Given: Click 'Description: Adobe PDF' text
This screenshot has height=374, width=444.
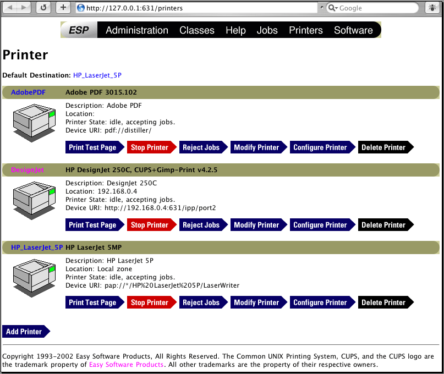Looking at the screenshot, I should [x=103, y=106].
